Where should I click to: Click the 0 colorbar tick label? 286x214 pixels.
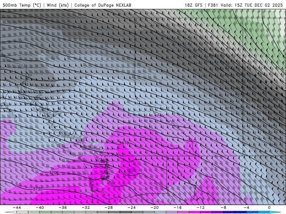click(x=269, y=208)
